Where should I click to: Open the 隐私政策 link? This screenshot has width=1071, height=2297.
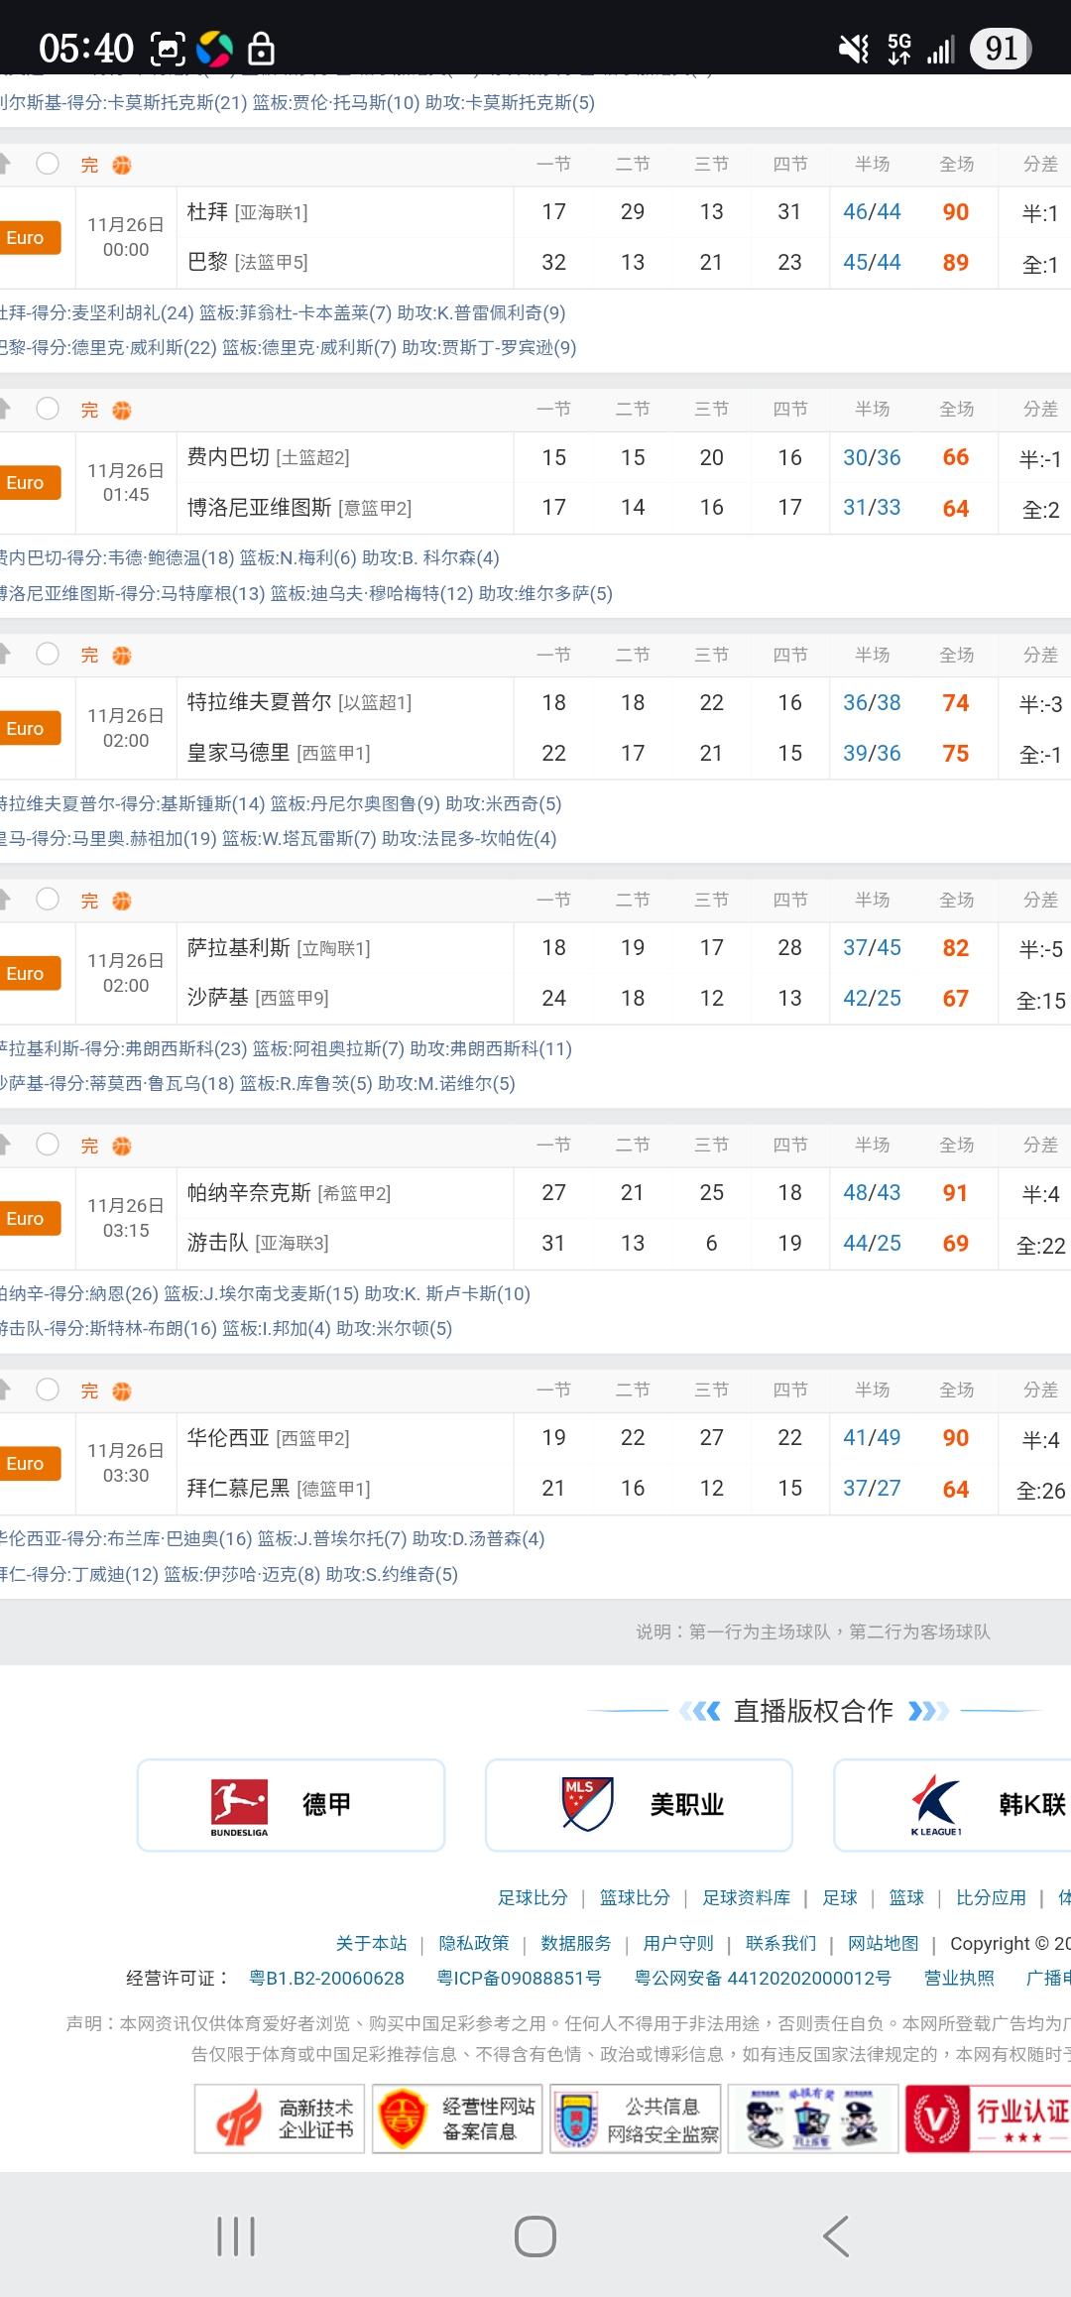click(x=474, y=1943)
